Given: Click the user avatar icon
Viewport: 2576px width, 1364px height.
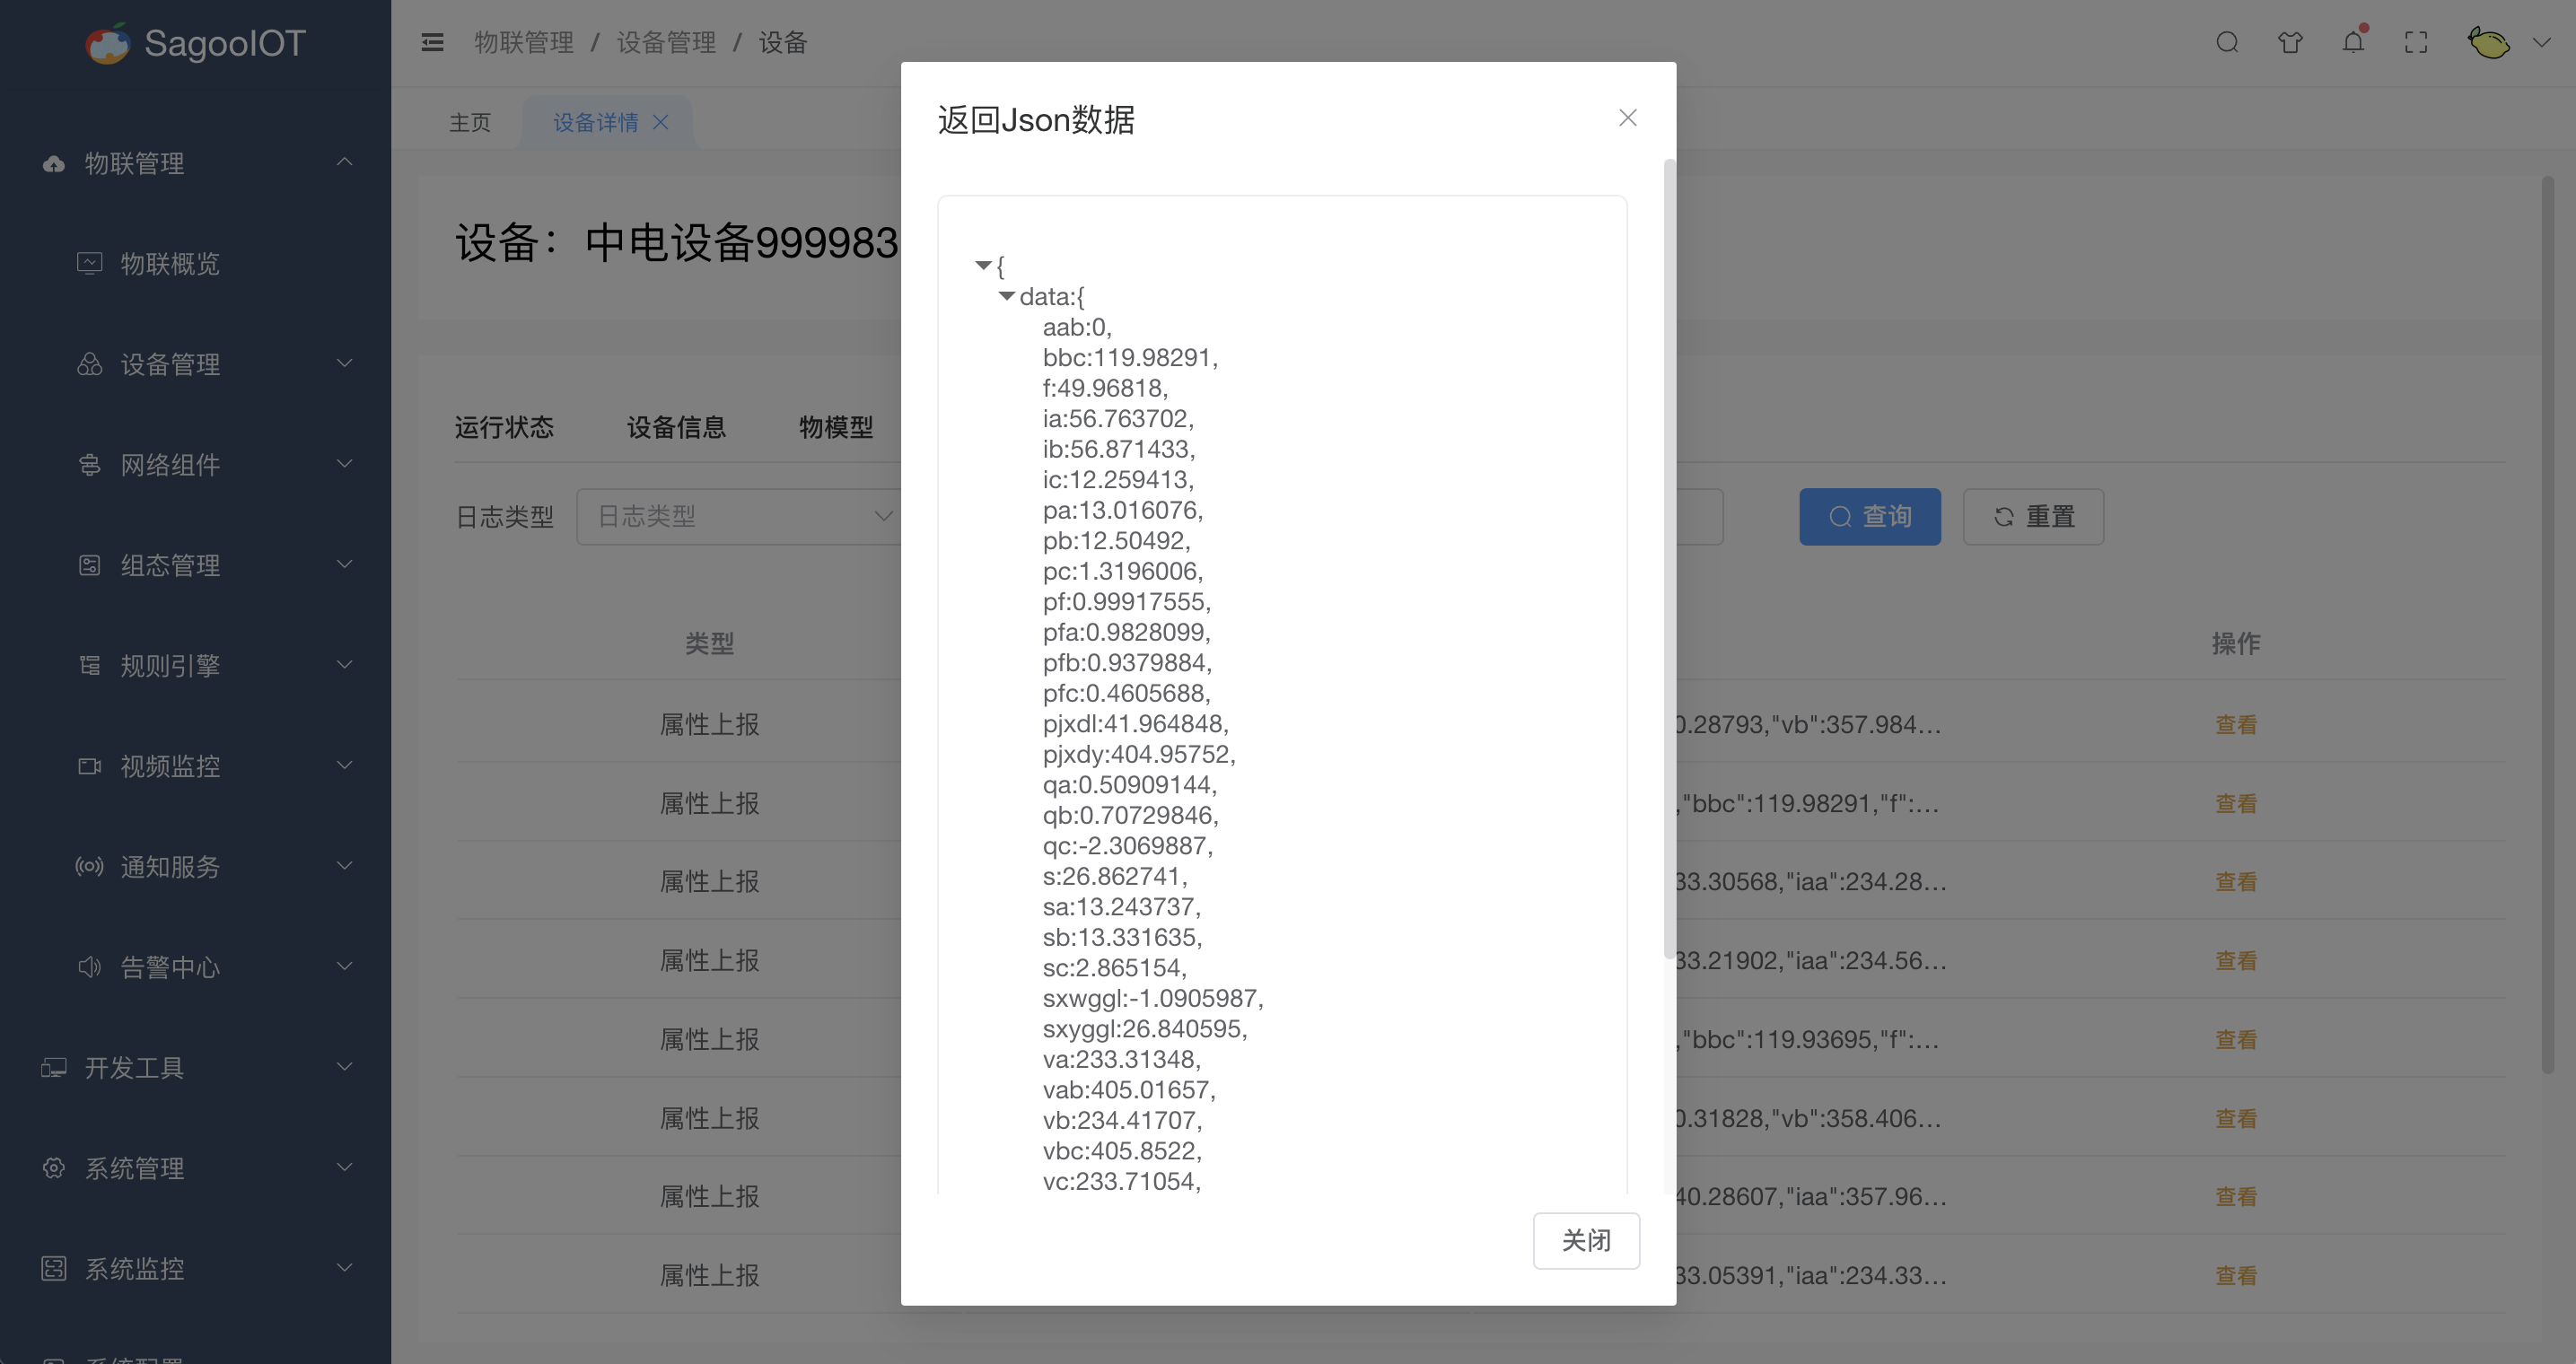Looking at the screenshot, I should point(2488,42).
